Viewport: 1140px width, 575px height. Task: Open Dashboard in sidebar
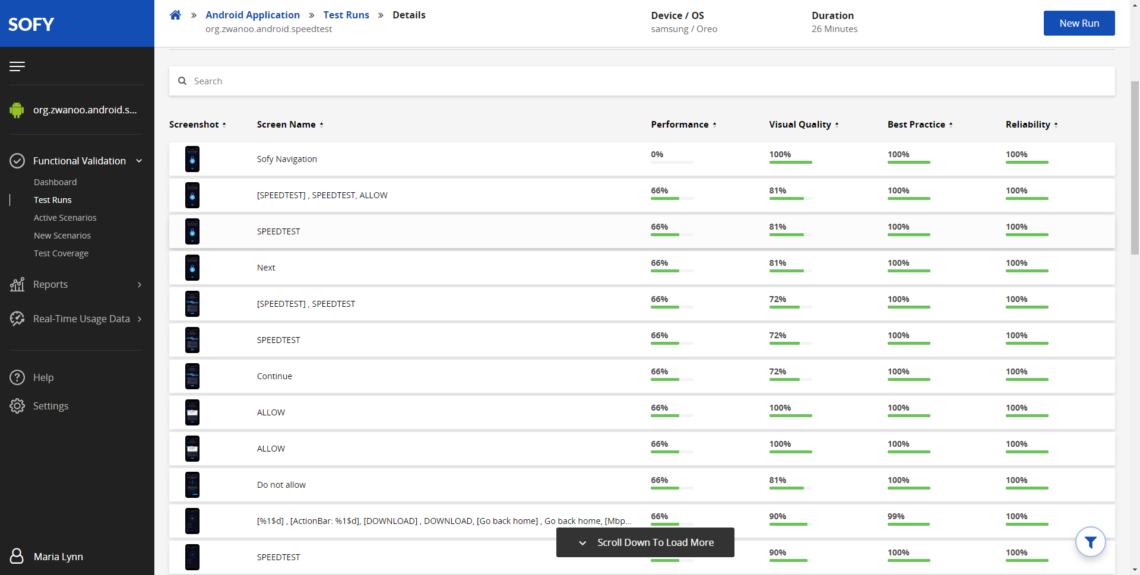(x=55, y=182)
